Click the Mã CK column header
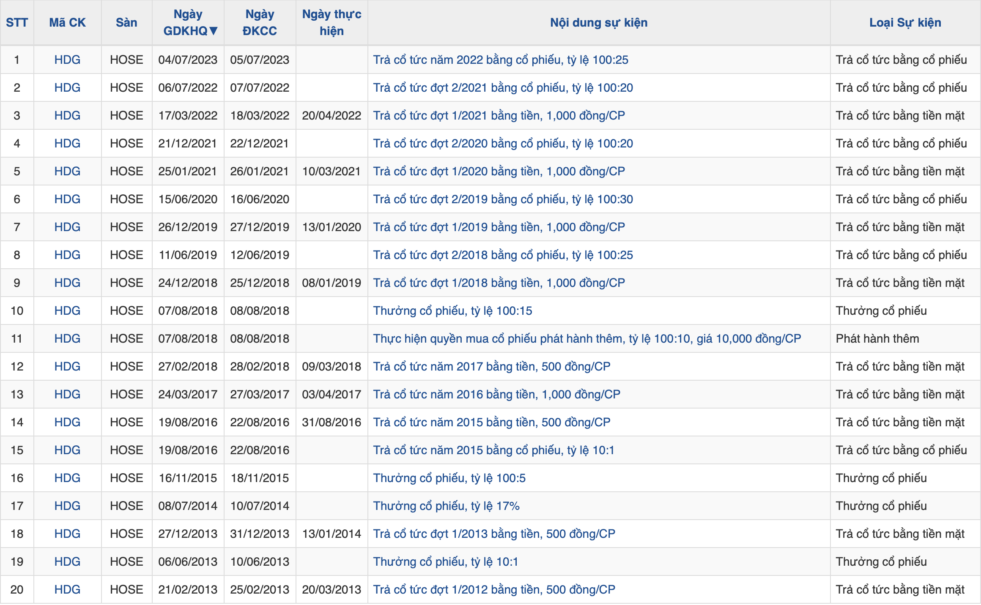 tap(67, 22)
